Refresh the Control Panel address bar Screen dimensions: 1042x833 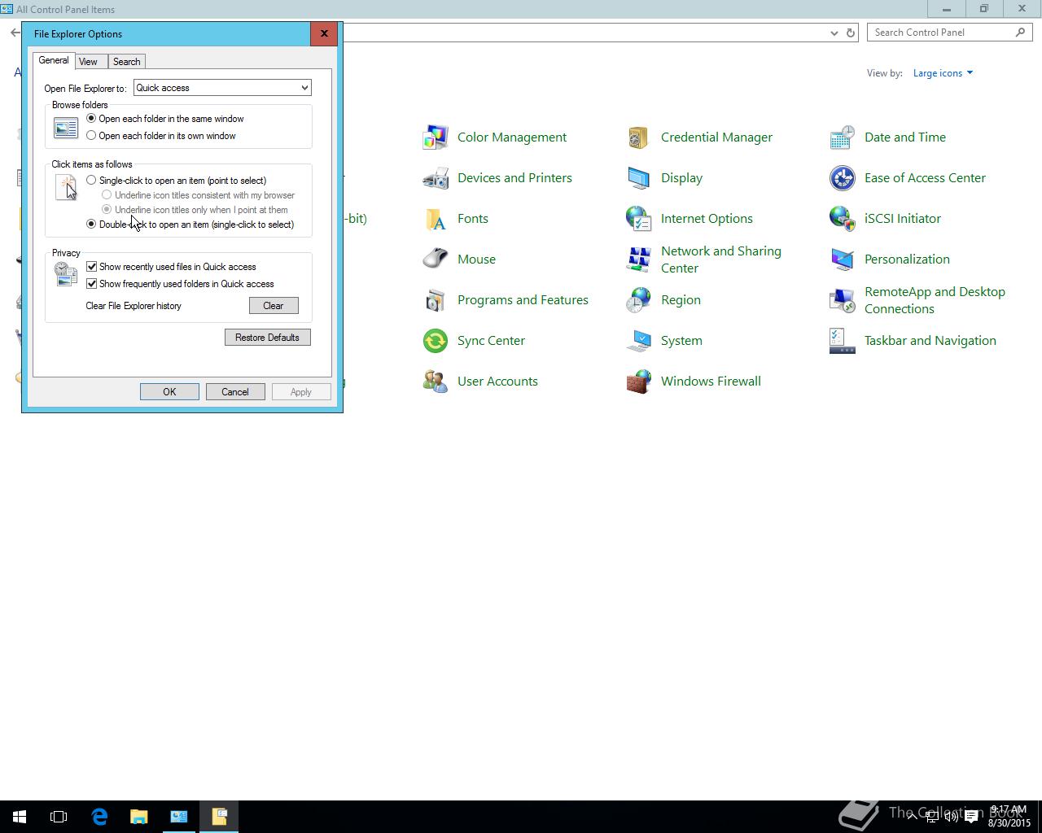tap(851, 33)
